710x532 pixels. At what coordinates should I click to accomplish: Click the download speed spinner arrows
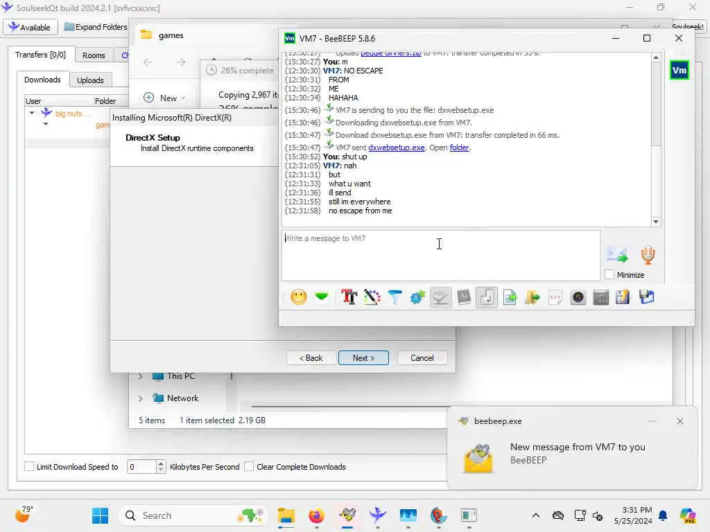coord(161,466)
